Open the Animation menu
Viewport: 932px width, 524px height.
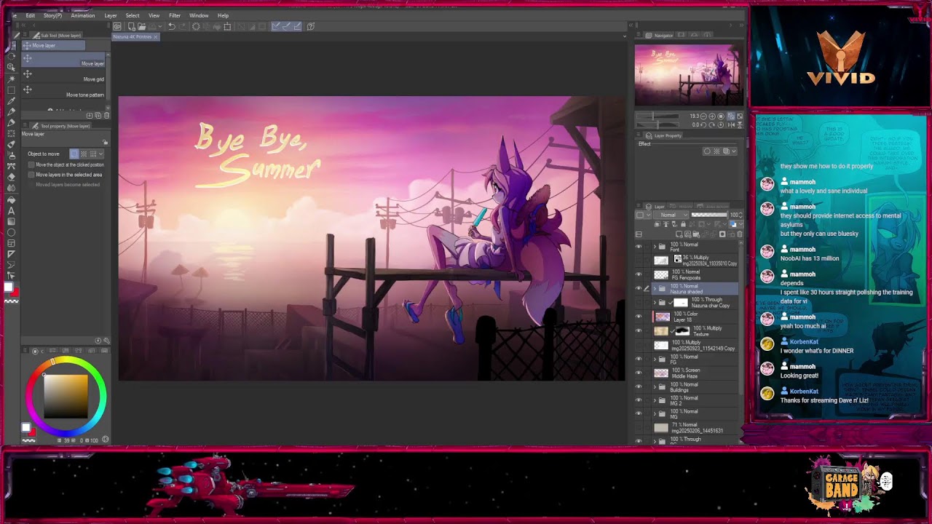pos(83,15)
